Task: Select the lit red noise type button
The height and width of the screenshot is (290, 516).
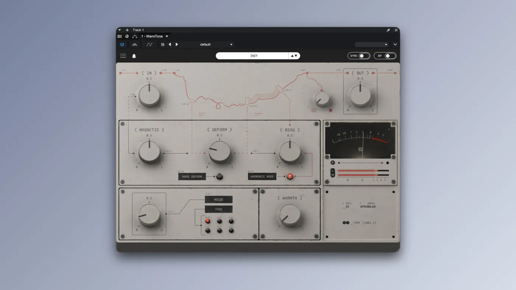Action: 208,221
